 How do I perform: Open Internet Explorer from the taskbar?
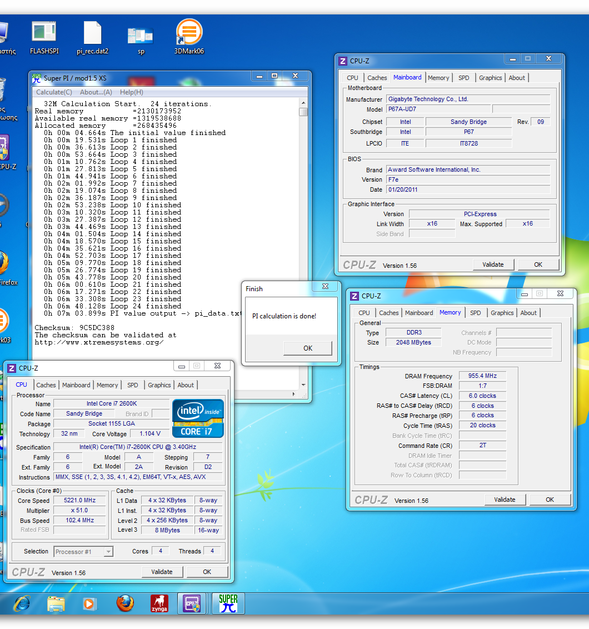pyautogui.click(x=22, y=604)
